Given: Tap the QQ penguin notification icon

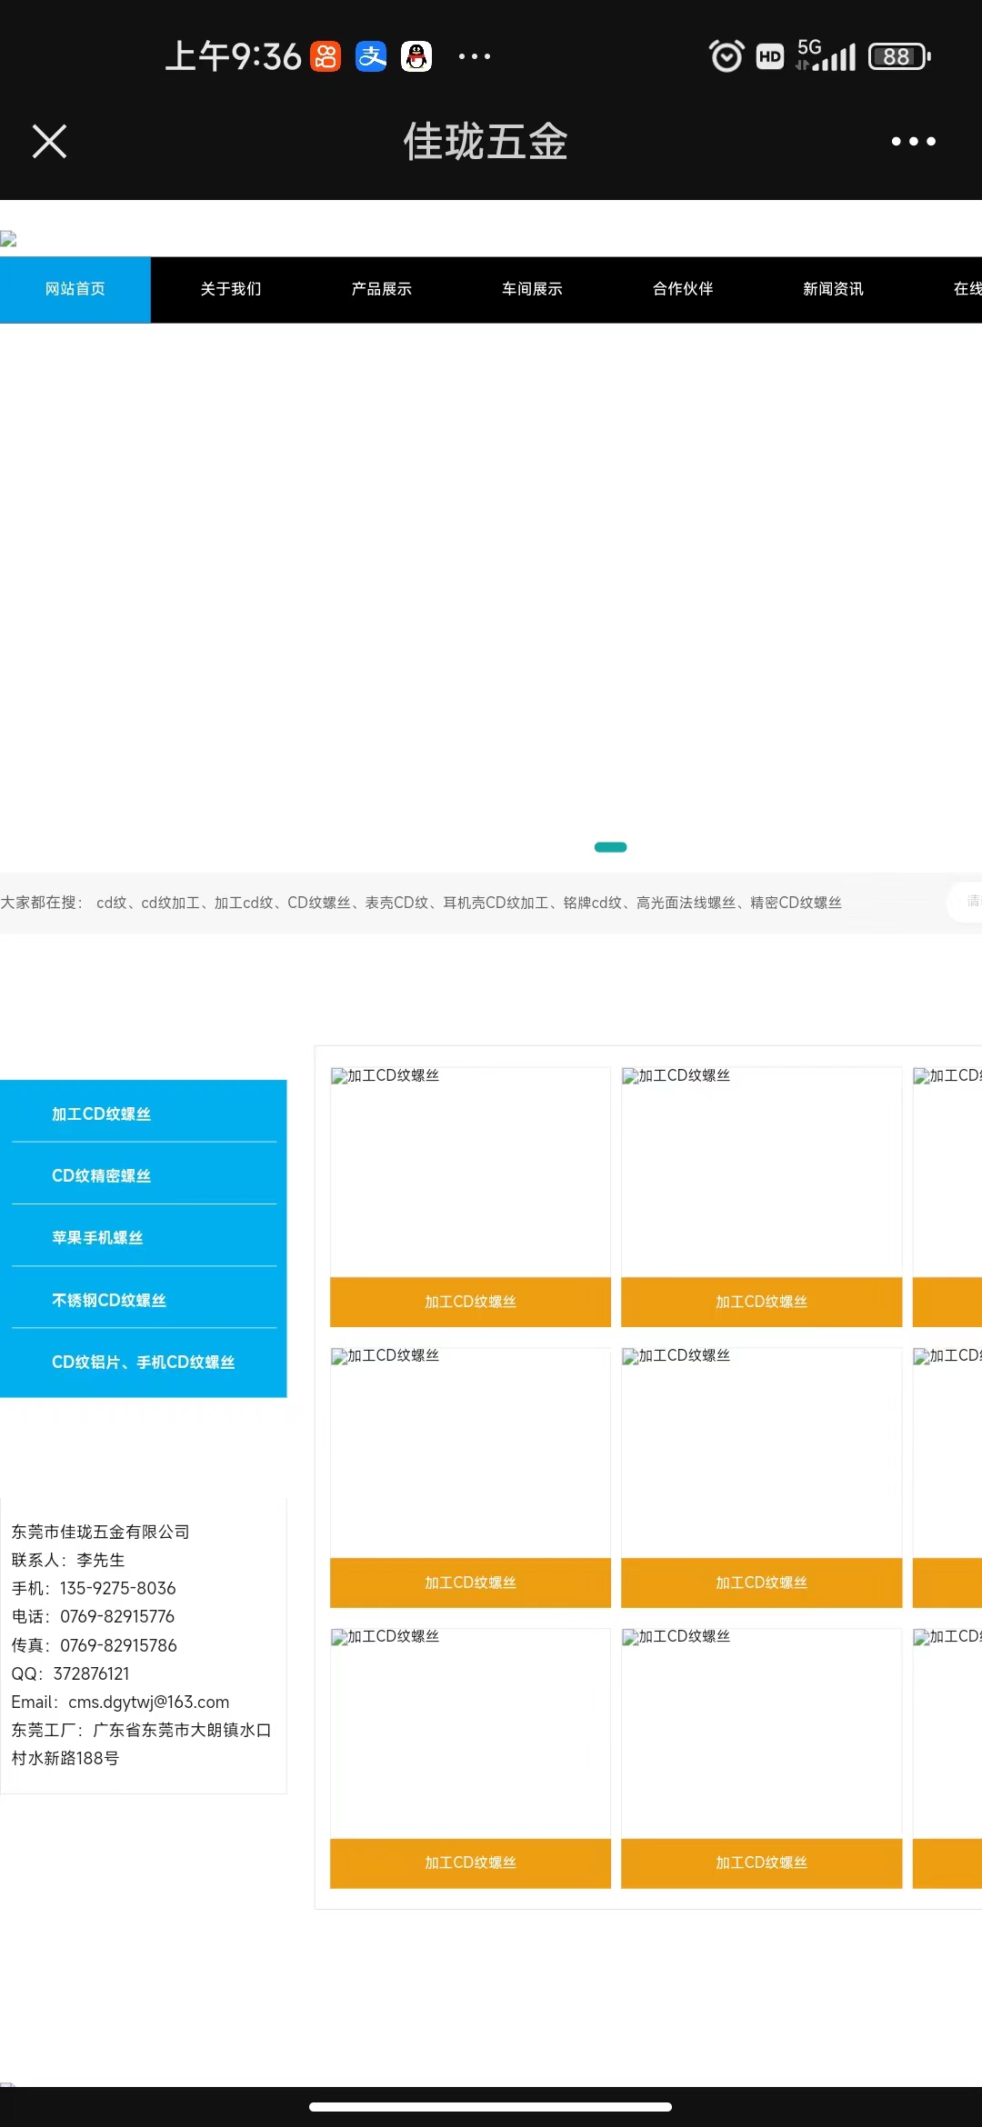Looking at the screenshot, I should point(416,56).
